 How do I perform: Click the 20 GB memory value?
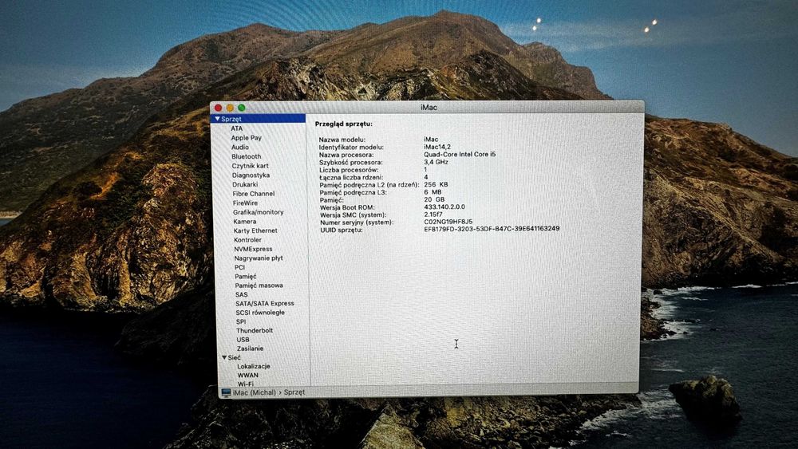click(x=434, y=200)
